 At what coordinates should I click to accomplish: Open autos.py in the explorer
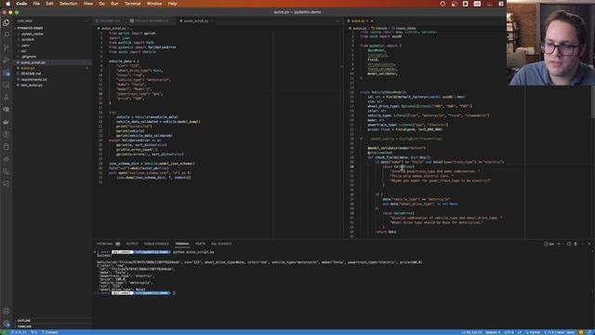[x=27, y=68]
